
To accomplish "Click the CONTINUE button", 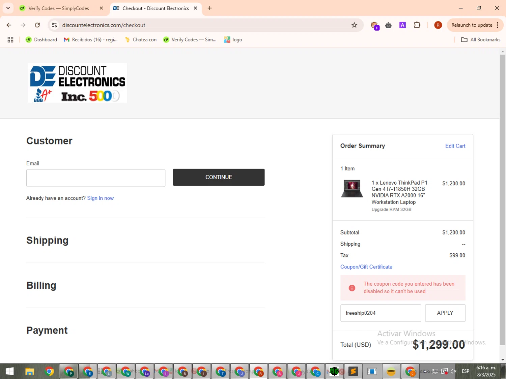I will [219, 177].
